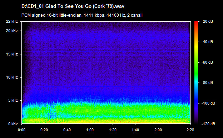This screenshot has width=223, height=138.
Task: Click the spectrogram's green-yellow low-frequency band
Action: click(106, 113)
